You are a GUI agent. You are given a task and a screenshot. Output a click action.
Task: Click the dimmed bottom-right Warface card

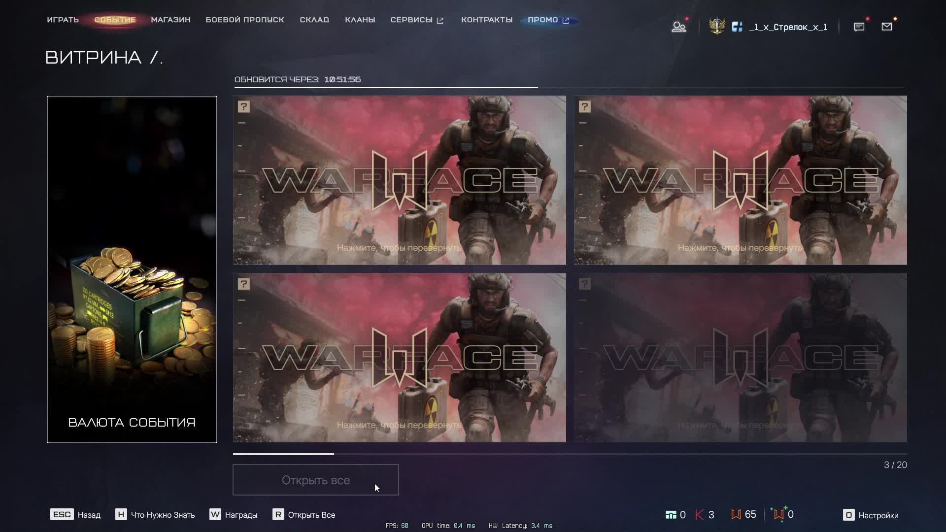click(741, 358)
